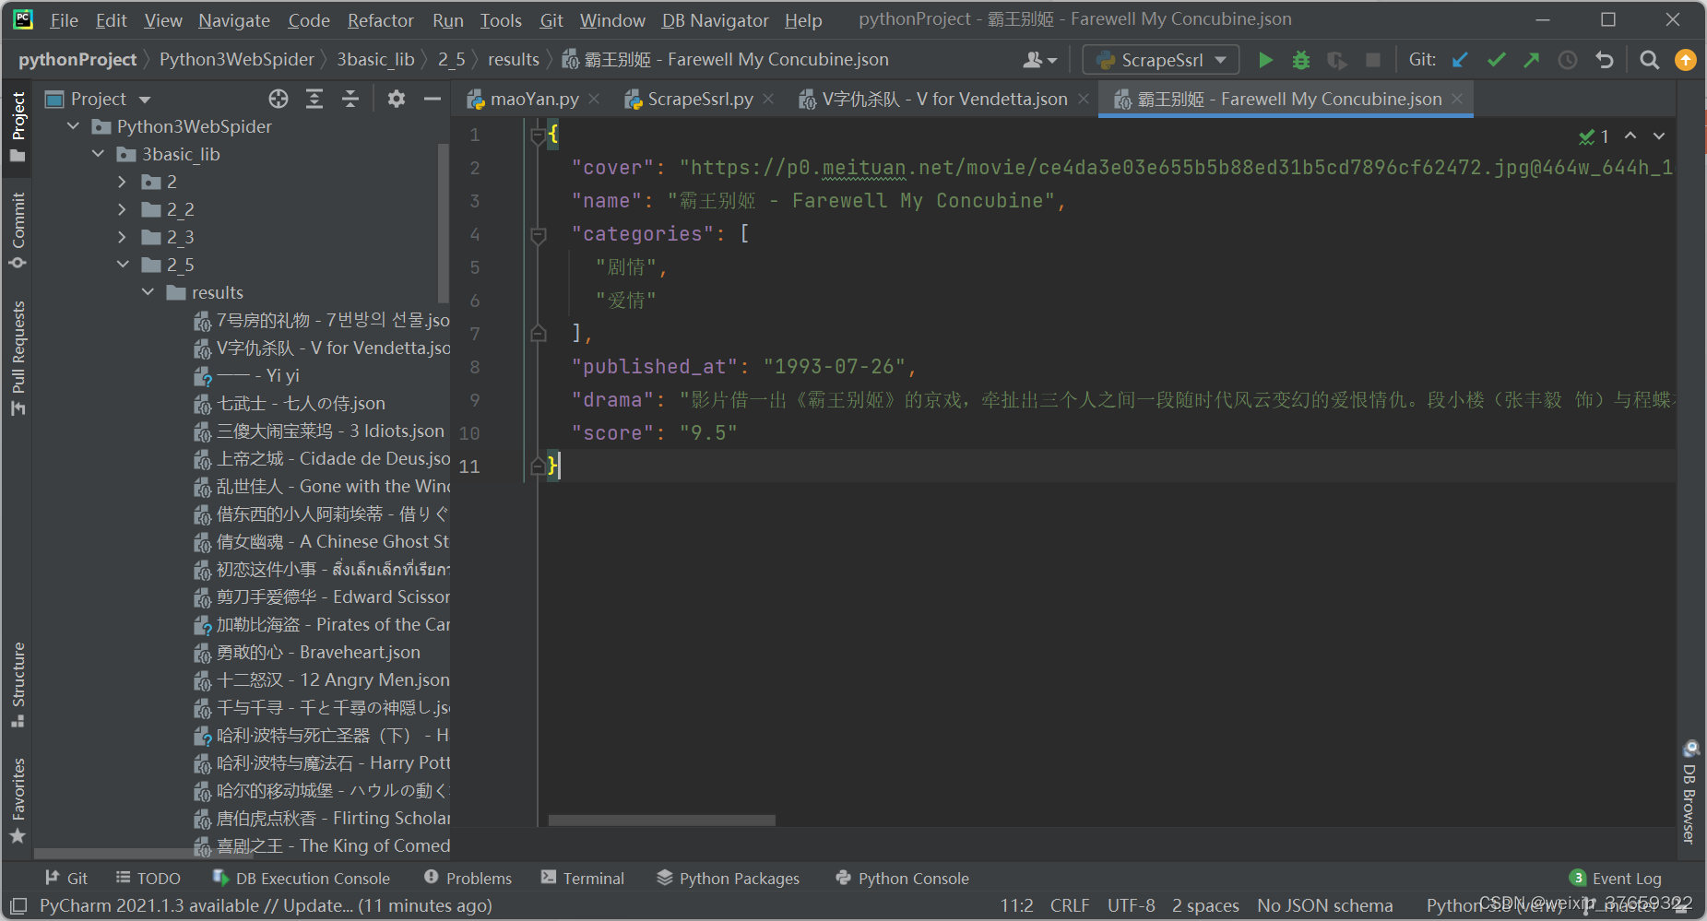
Task: Collapse all nodes in Project panel
Action: tap(350, 99)
